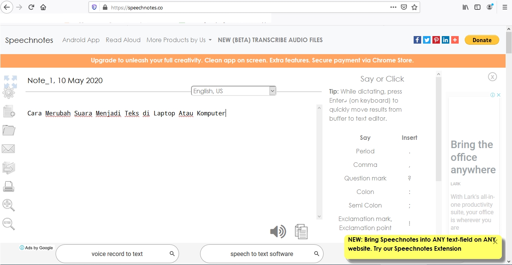Click the yellow Donate button
Image resolution: width=512 pixels, height=265 pixels.
(482, 40)
